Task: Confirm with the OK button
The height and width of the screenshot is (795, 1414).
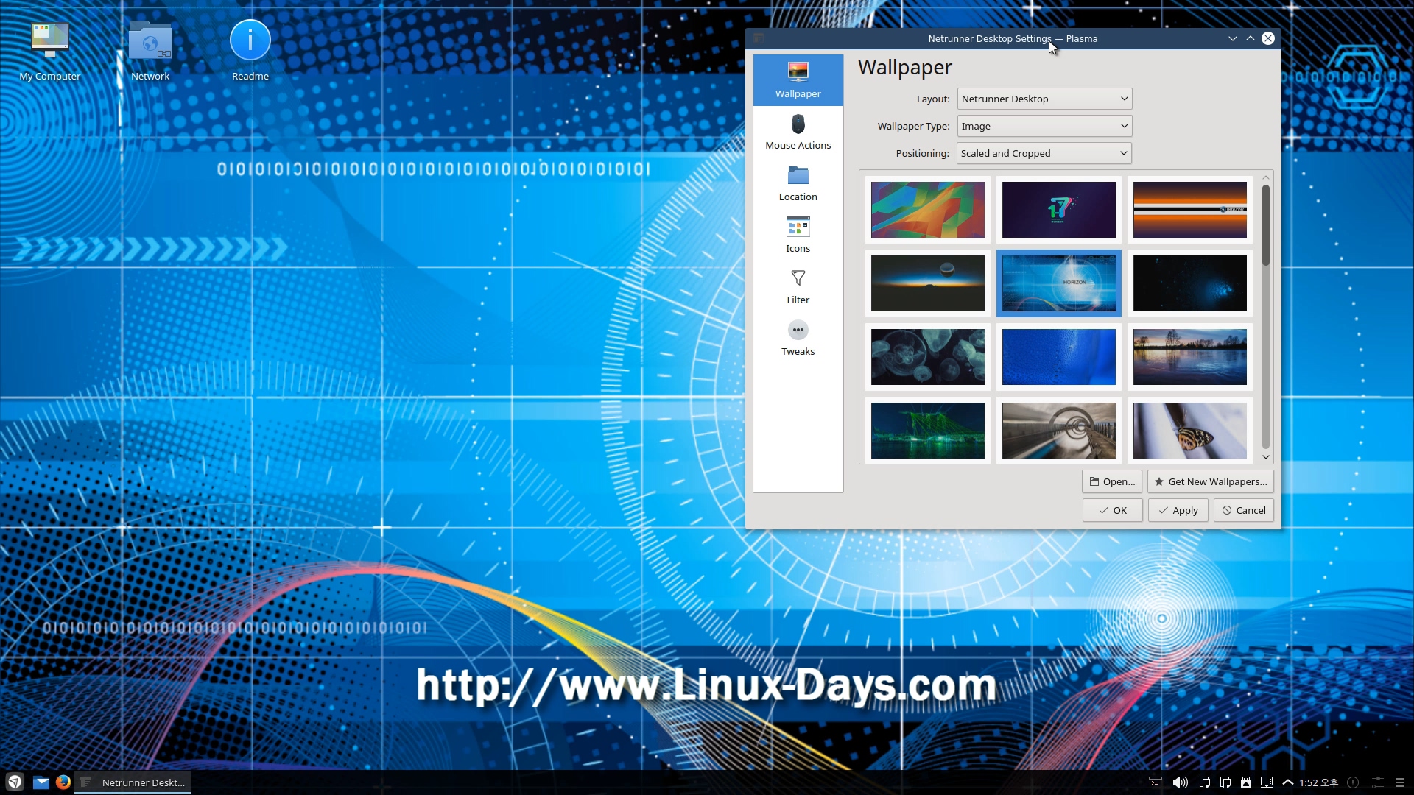Action: tap(1112, 510)
